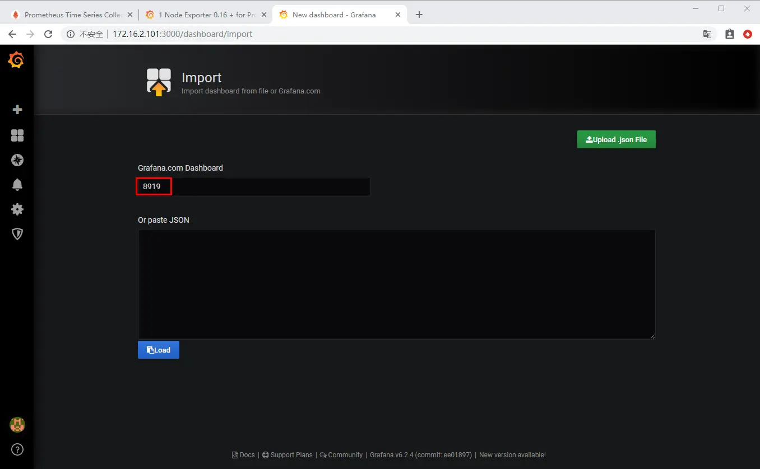
Task: Close the New dashboard - Grafana tab
Action: [x=398, y=15]
